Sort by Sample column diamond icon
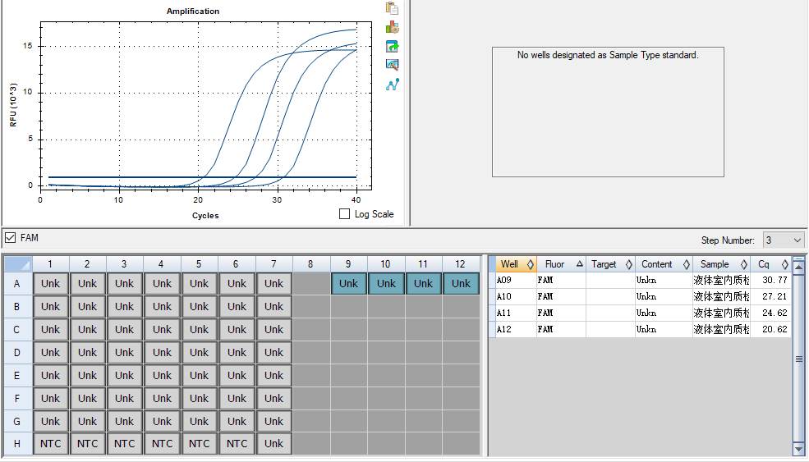The image size is (809, 462). [743, 264]
